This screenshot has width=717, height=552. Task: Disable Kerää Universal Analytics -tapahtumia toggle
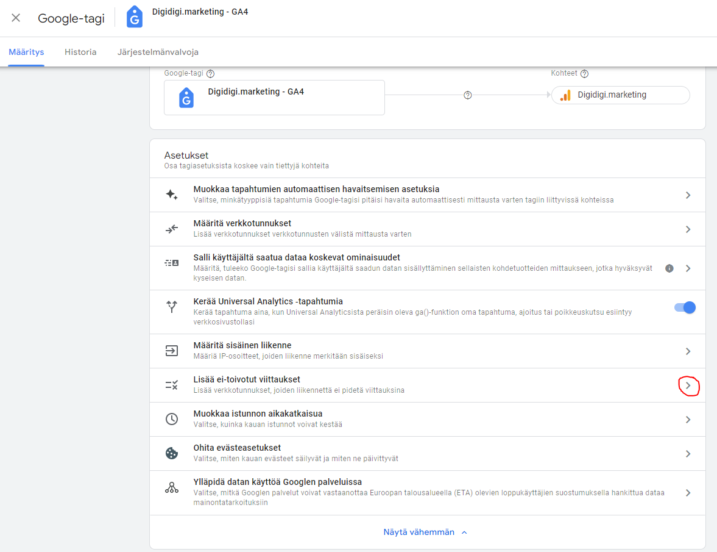pyautogui.click(x=685, y=307)
